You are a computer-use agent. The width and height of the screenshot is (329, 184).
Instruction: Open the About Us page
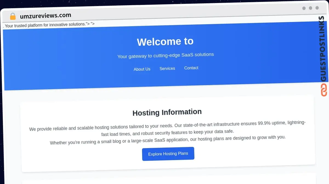[142, 69]
